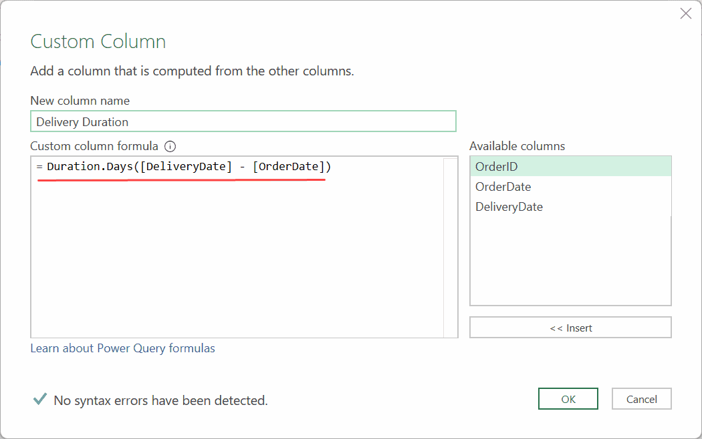This screenshot has height=439, width=702.
Task: Select OrderID in Available columns
Action: (570, 166)
